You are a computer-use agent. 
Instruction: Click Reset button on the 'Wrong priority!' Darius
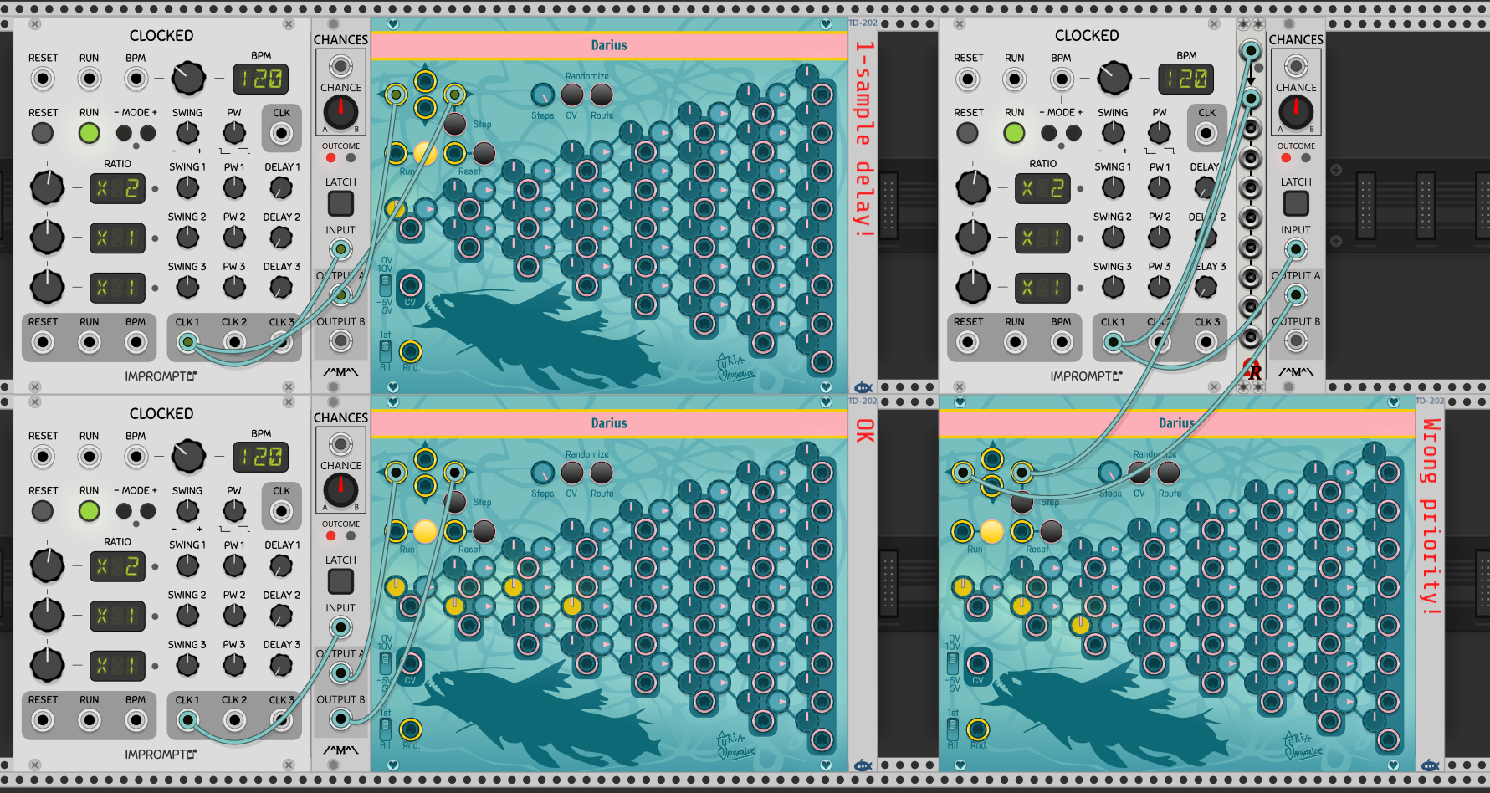click(x=1052, y=531)
